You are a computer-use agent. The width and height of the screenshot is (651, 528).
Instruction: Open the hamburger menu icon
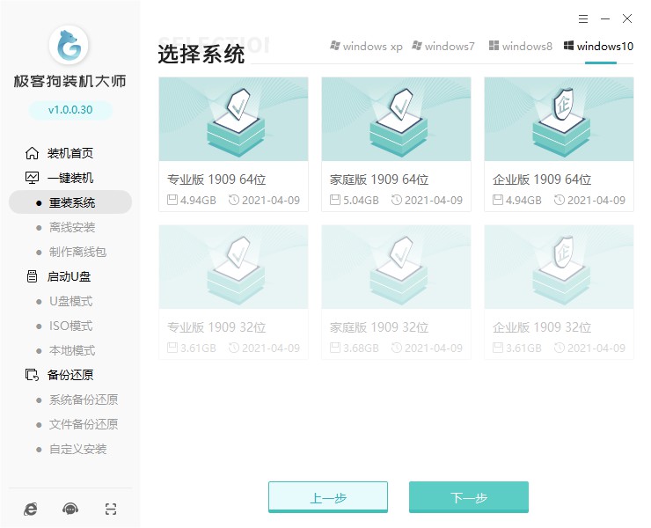[x=583, y=18]
